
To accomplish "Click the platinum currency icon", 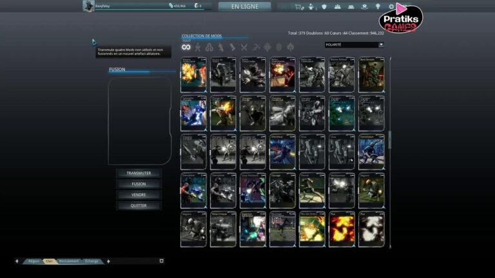I will [x=196, y=6].
